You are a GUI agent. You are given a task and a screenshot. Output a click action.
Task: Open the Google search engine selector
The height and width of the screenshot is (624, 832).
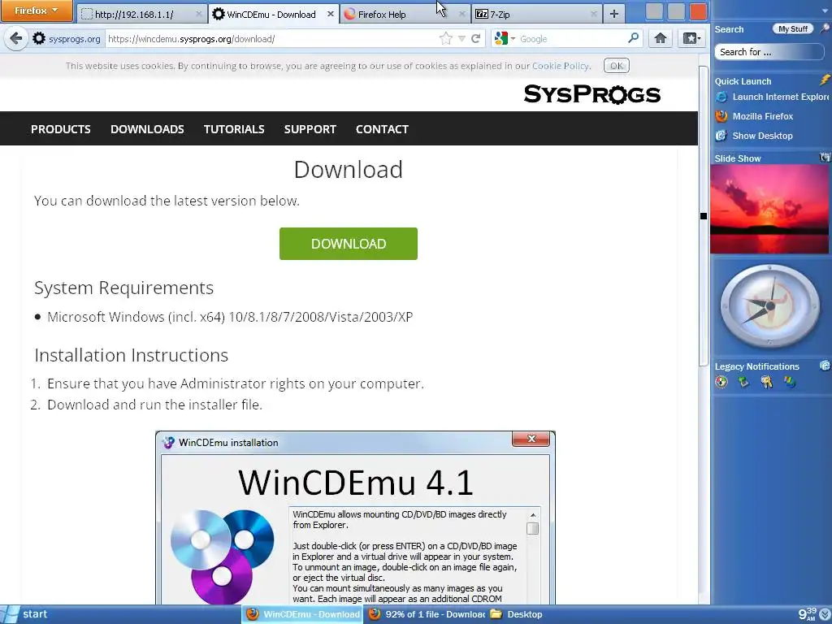coord(504,38)
